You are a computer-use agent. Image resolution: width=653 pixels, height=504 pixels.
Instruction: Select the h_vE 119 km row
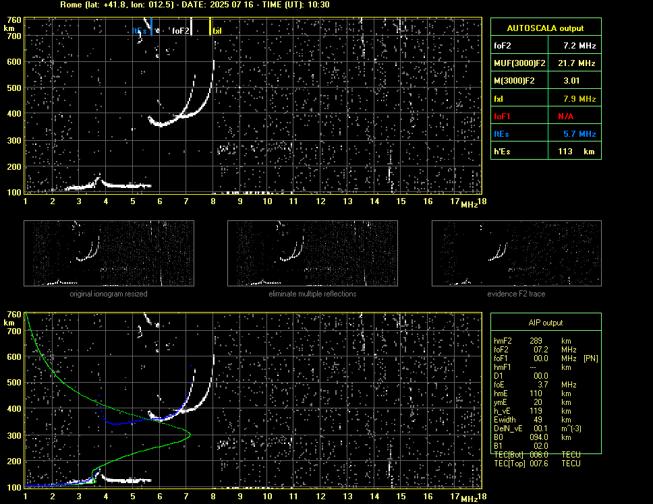[532, 410]
